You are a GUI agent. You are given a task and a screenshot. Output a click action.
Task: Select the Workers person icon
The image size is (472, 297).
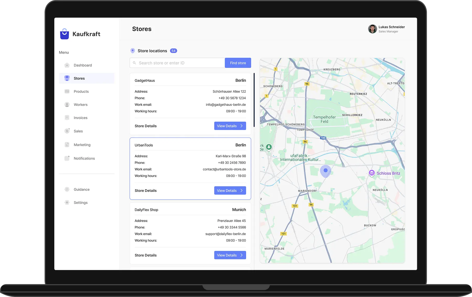[67, 105]
